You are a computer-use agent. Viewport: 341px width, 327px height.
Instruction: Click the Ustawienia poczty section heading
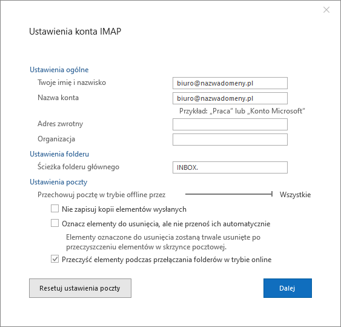[x=59, y=182]
